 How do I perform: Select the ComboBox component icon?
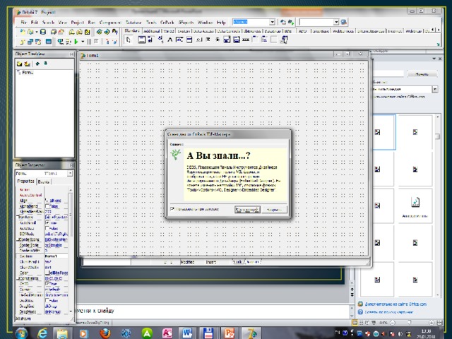click(x=237, y=40)
